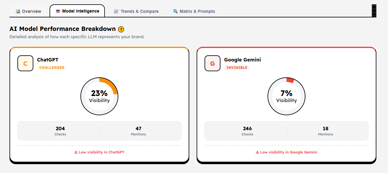
Task: Click the tab bar scroll up arrow
Action: (374, 6)
